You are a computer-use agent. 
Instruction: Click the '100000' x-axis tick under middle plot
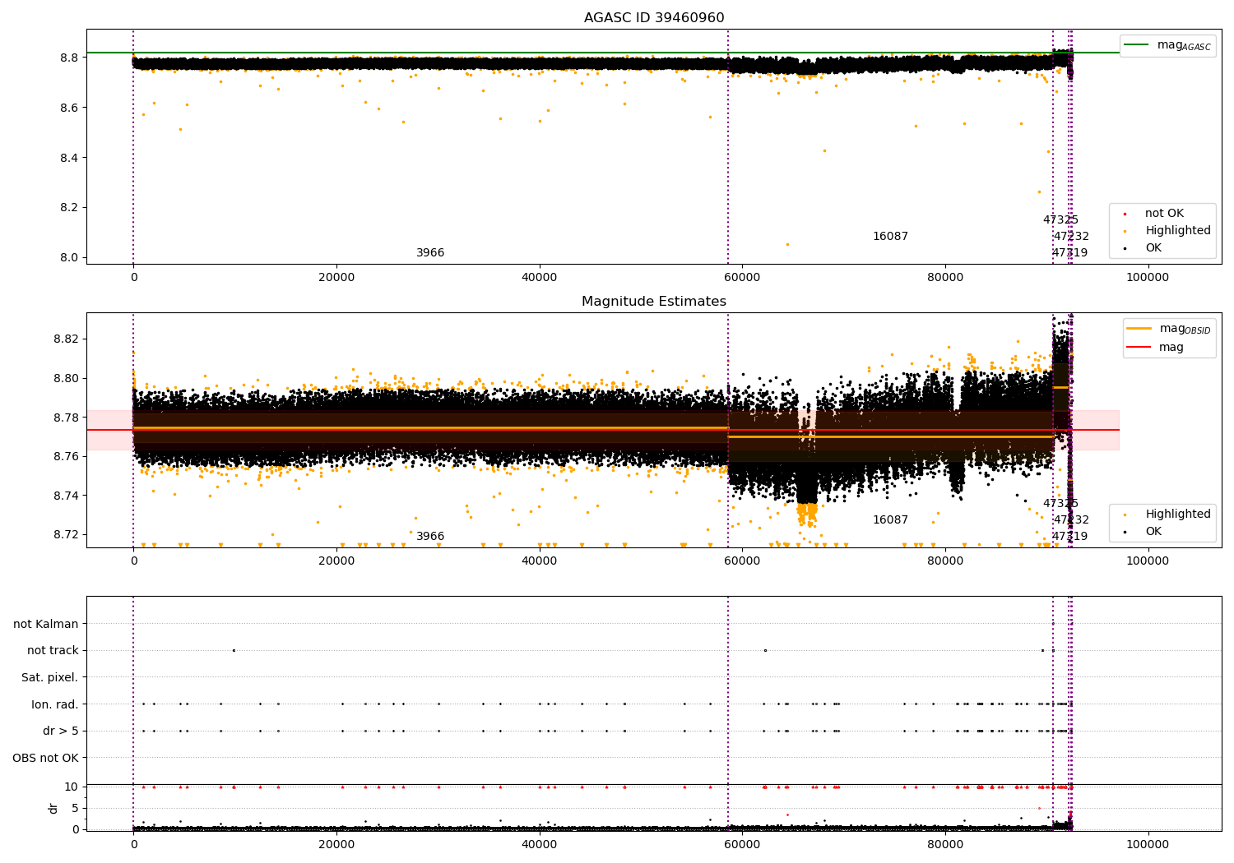(x=1148, y=561)
